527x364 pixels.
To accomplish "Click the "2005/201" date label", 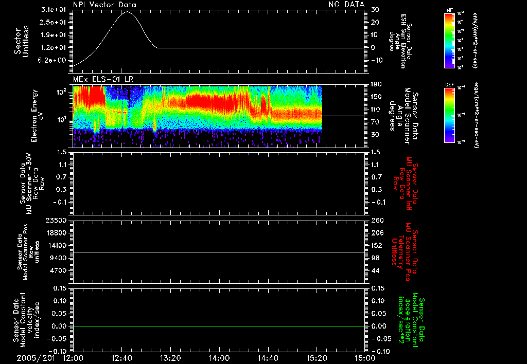I will 36,358.
